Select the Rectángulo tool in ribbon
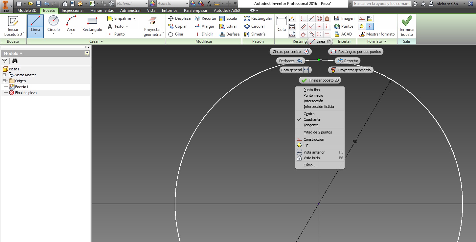 tap(92, 26)
